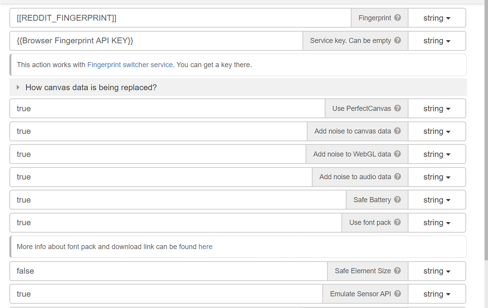Open help for Emulate Sensor API
Viewport: 488px width, 308px height.
click(x=398, y=294)
